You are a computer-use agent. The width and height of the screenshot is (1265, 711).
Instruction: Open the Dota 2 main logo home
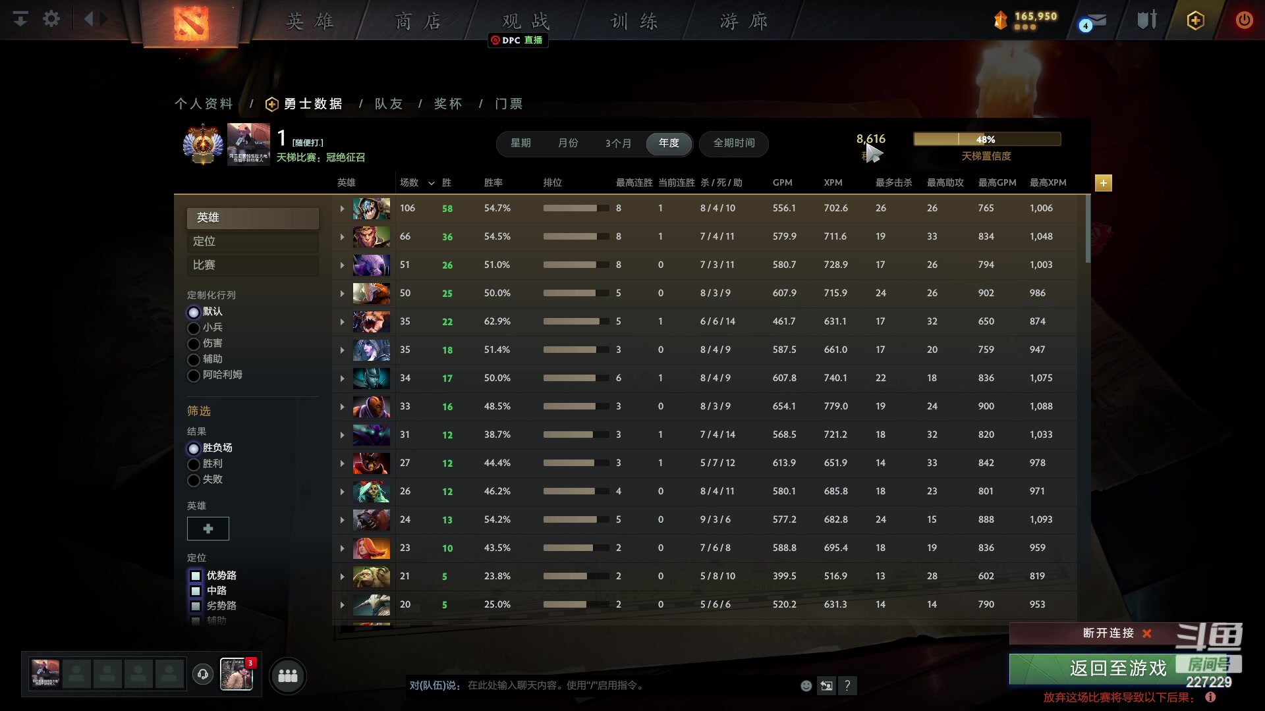[191, 23]
